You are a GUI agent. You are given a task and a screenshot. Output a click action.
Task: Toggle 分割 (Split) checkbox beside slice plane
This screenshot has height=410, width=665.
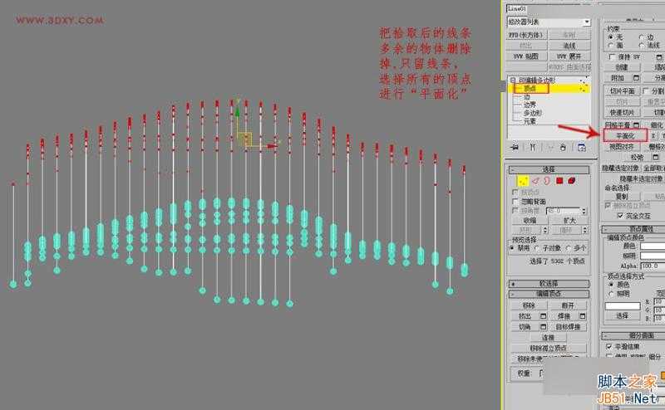point(646,90)
